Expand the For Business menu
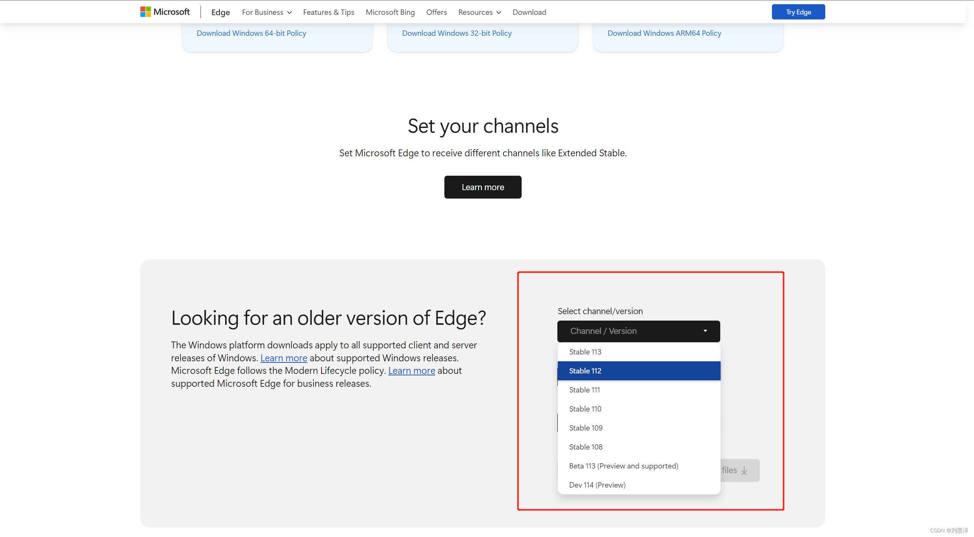This screenshot has height=537, width=974. [x=267, y=12]
